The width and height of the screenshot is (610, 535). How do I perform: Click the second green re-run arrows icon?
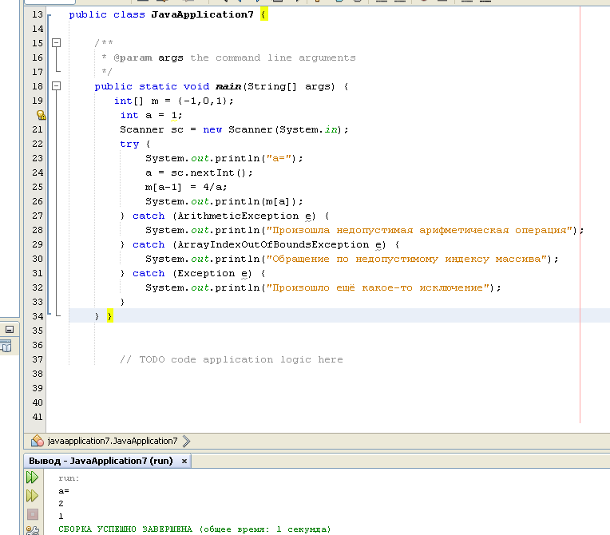point(32,496)
